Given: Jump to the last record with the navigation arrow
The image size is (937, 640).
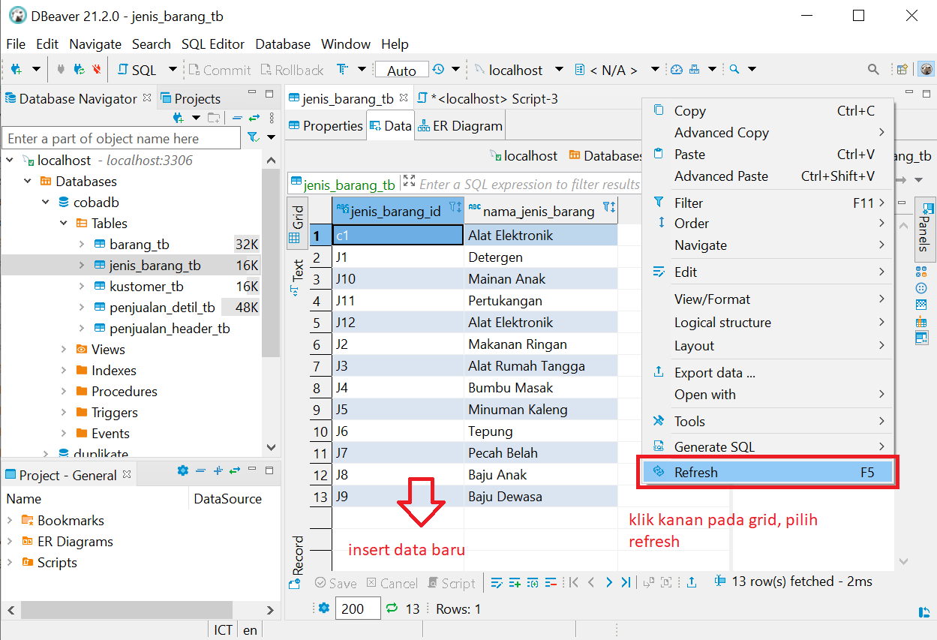Looking at the screenshot, I should tap(626, 582).
